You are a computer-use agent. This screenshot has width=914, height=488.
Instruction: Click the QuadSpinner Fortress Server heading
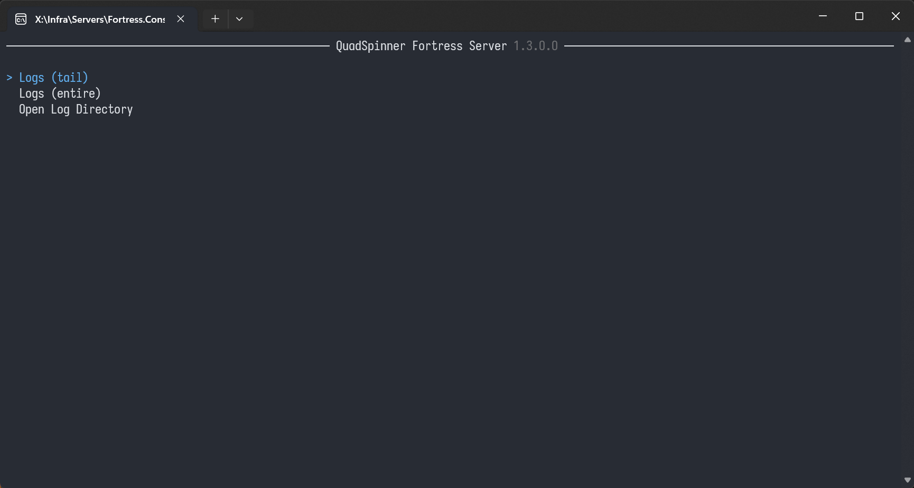(421, 46)
